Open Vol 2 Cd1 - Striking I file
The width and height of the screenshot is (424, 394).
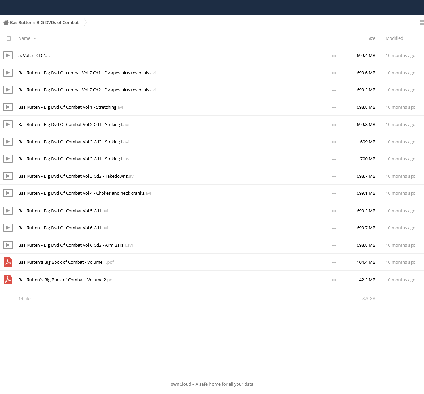coord(74,124)
